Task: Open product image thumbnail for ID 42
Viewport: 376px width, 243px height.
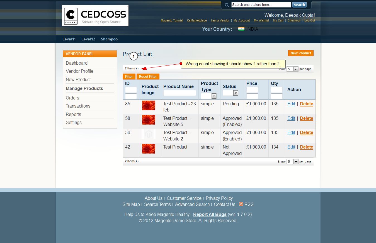Action: (x=149, y=149)
